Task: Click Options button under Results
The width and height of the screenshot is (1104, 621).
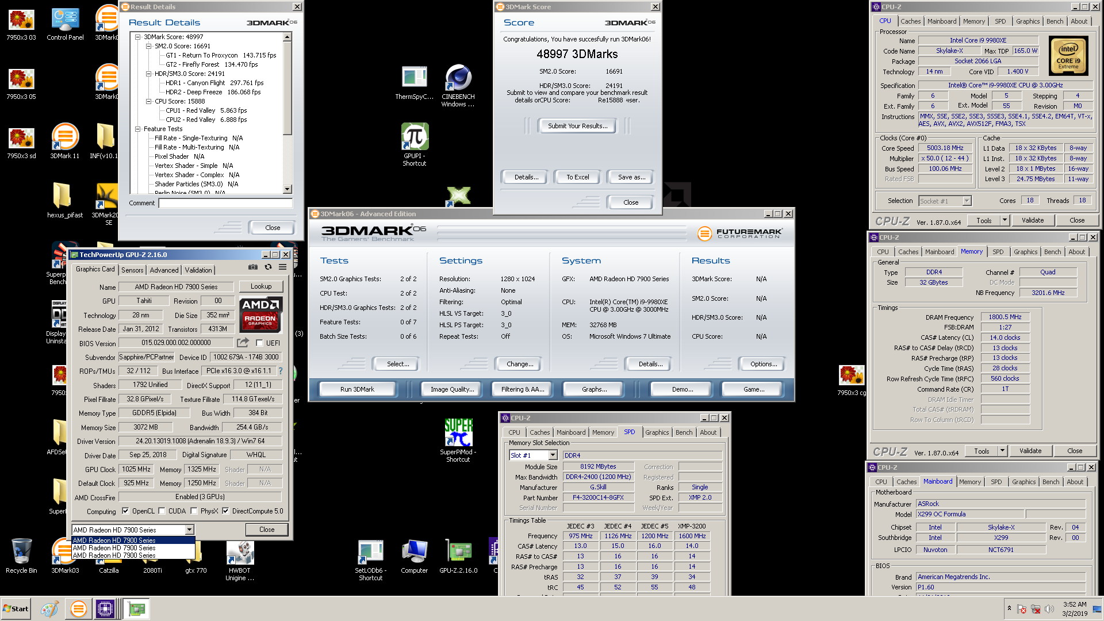Action: coord(763,364)
